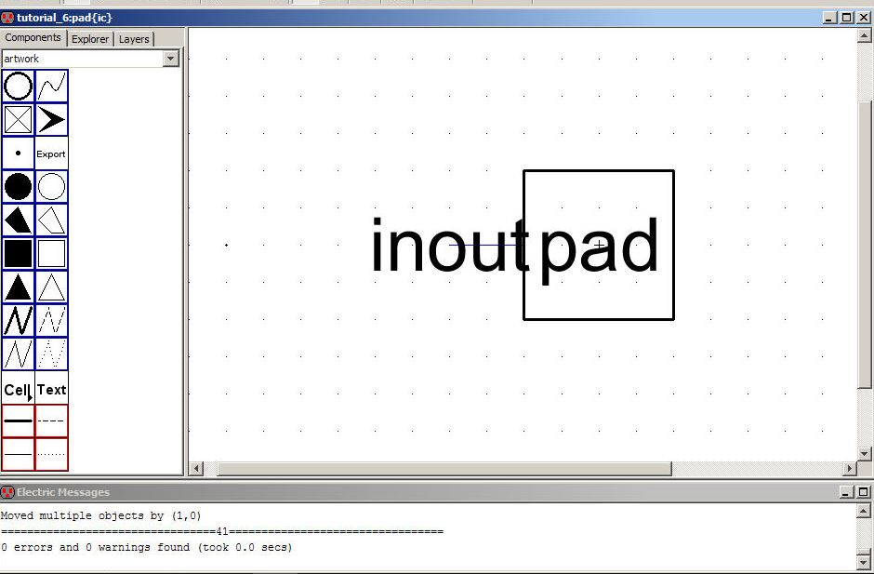This screenshot has height=574, width=874.
Task: Pick the thick zigzag polyline component
Action: click(18, 321)
